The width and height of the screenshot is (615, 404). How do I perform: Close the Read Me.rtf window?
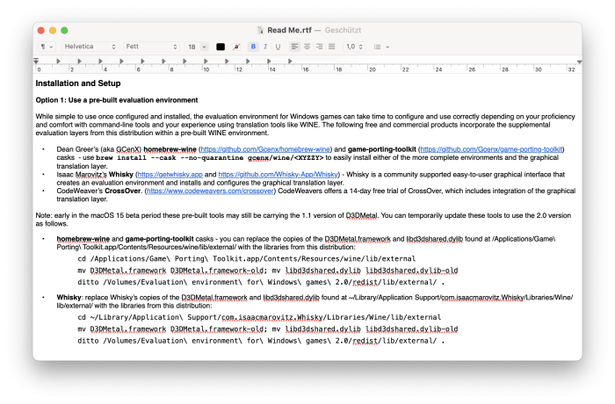(40, 30)
